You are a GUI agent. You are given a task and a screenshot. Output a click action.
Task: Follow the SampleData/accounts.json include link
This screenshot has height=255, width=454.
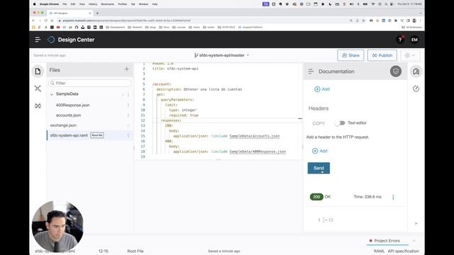pyautogui.click(x=255, y=136)
